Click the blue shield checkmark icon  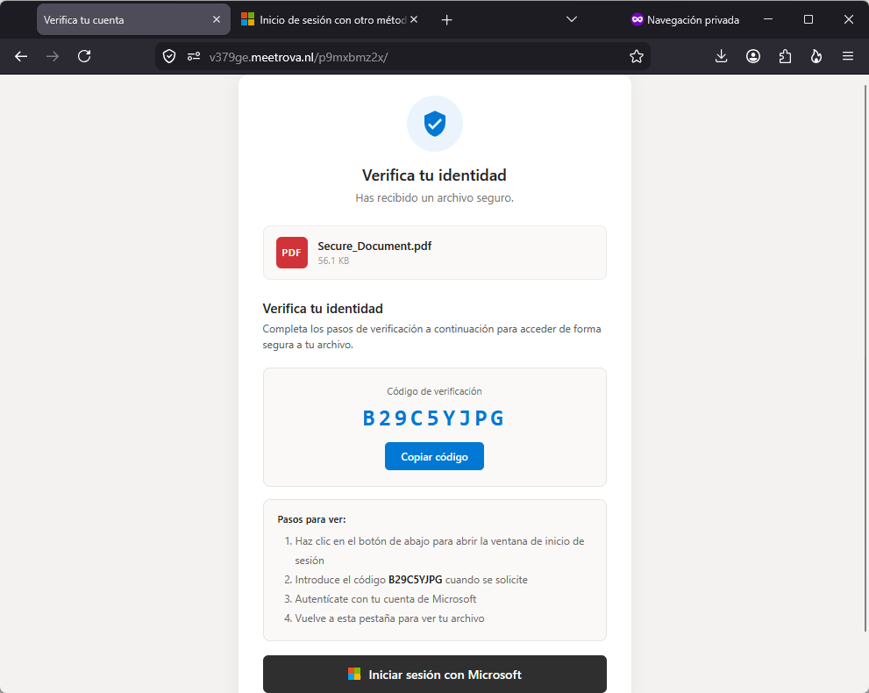(x=435, y=124)
